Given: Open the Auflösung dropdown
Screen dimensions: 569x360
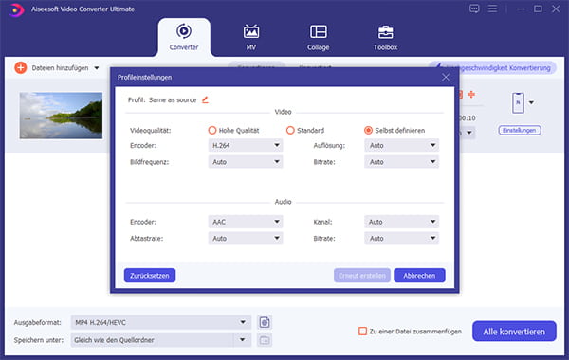Looking at the screenshot, I should [401, 145].
